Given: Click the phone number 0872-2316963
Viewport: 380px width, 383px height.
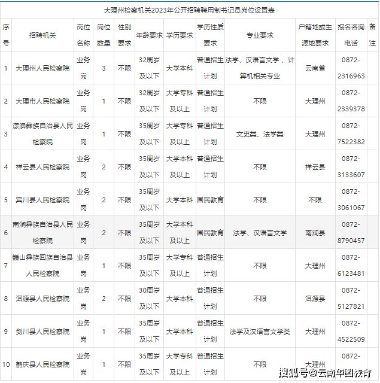Looking at the screenshot, I should pyautogui.click(x=351, y=68).
